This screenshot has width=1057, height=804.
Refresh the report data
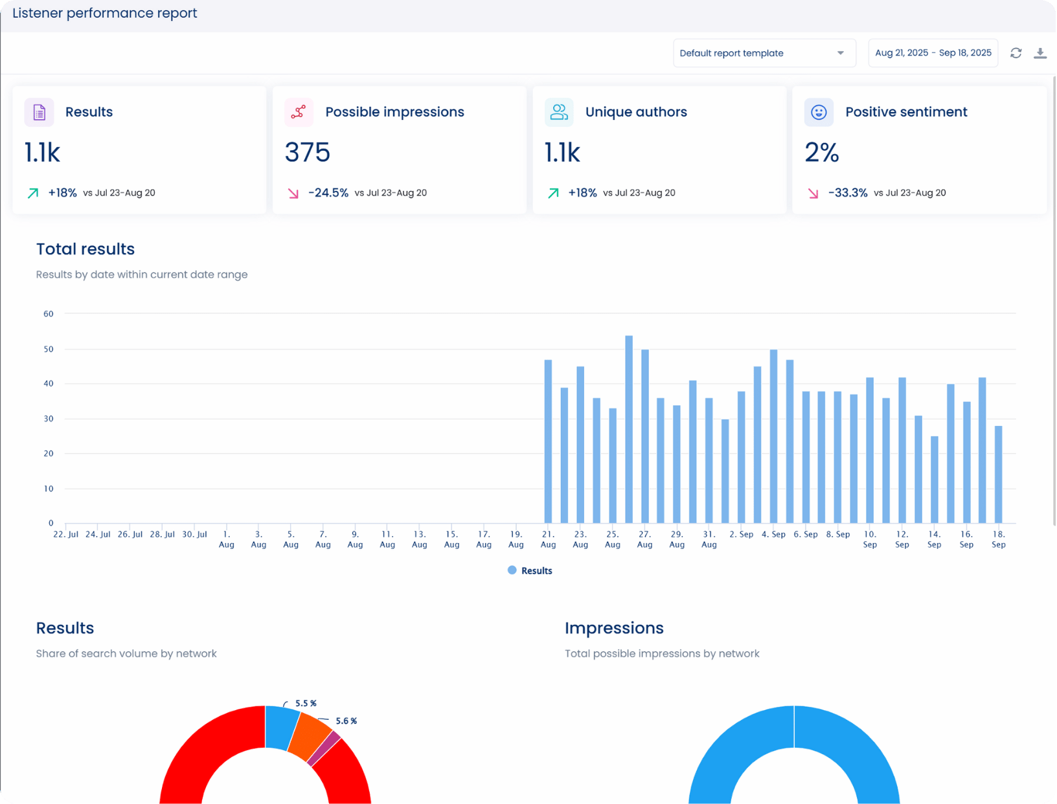[x=1016, y=52]
